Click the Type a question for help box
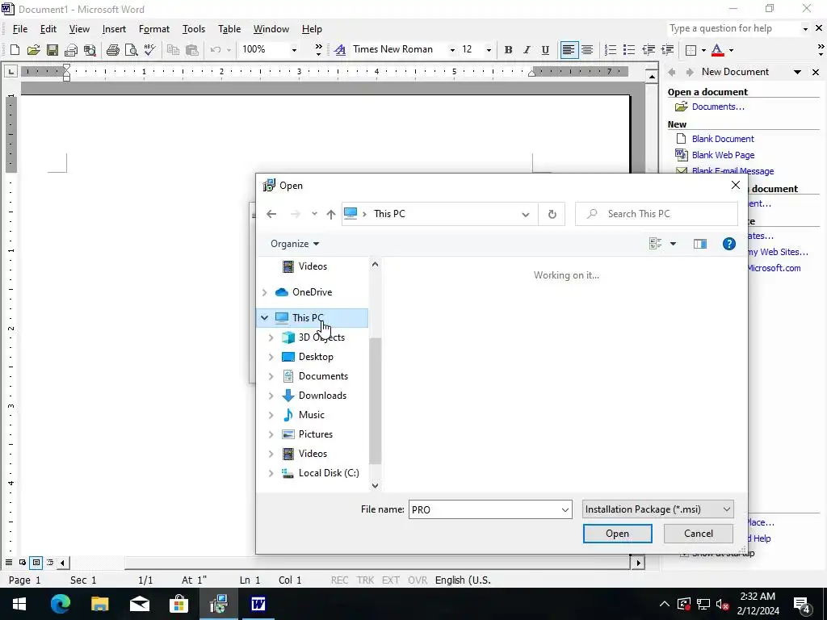 click(733, 28)
